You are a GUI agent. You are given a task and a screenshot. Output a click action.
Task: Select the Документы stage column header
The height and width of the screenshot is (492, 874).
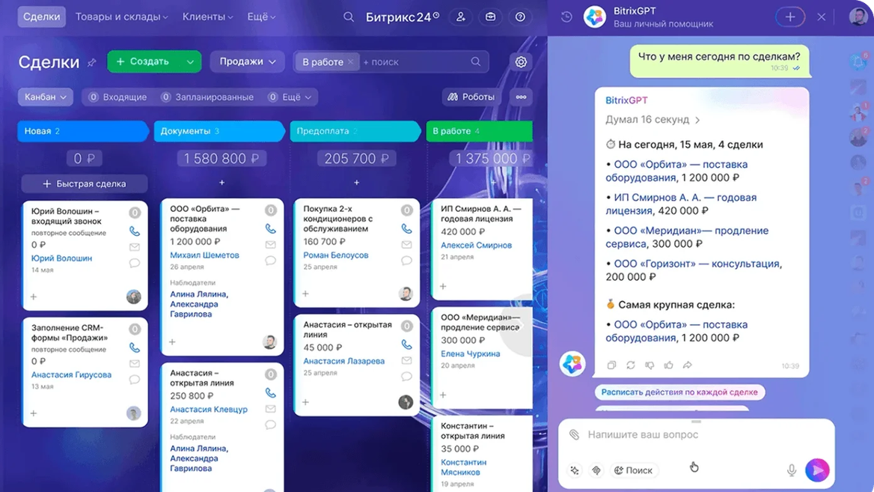click(218, 131)
